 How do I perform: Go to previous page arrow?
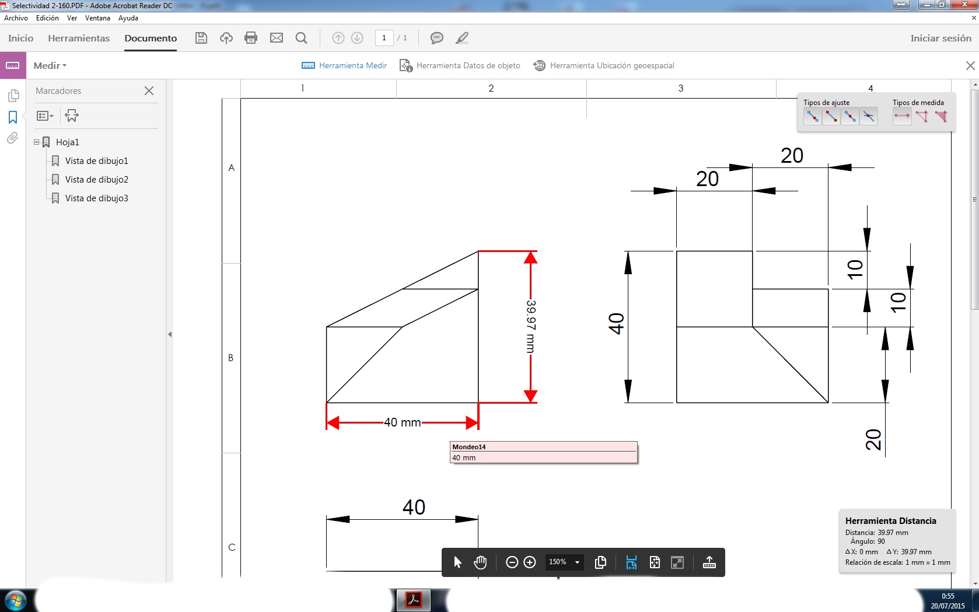point(338,38)
